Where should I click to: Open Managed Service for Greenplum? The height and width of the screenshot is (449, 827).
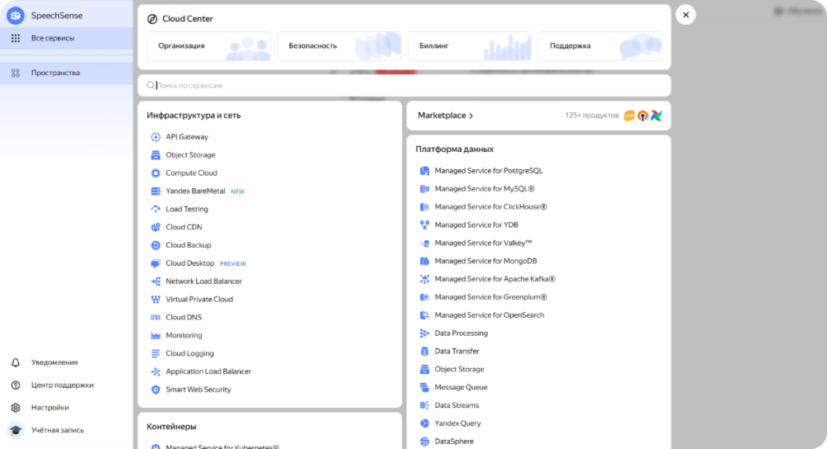[490, 297]
